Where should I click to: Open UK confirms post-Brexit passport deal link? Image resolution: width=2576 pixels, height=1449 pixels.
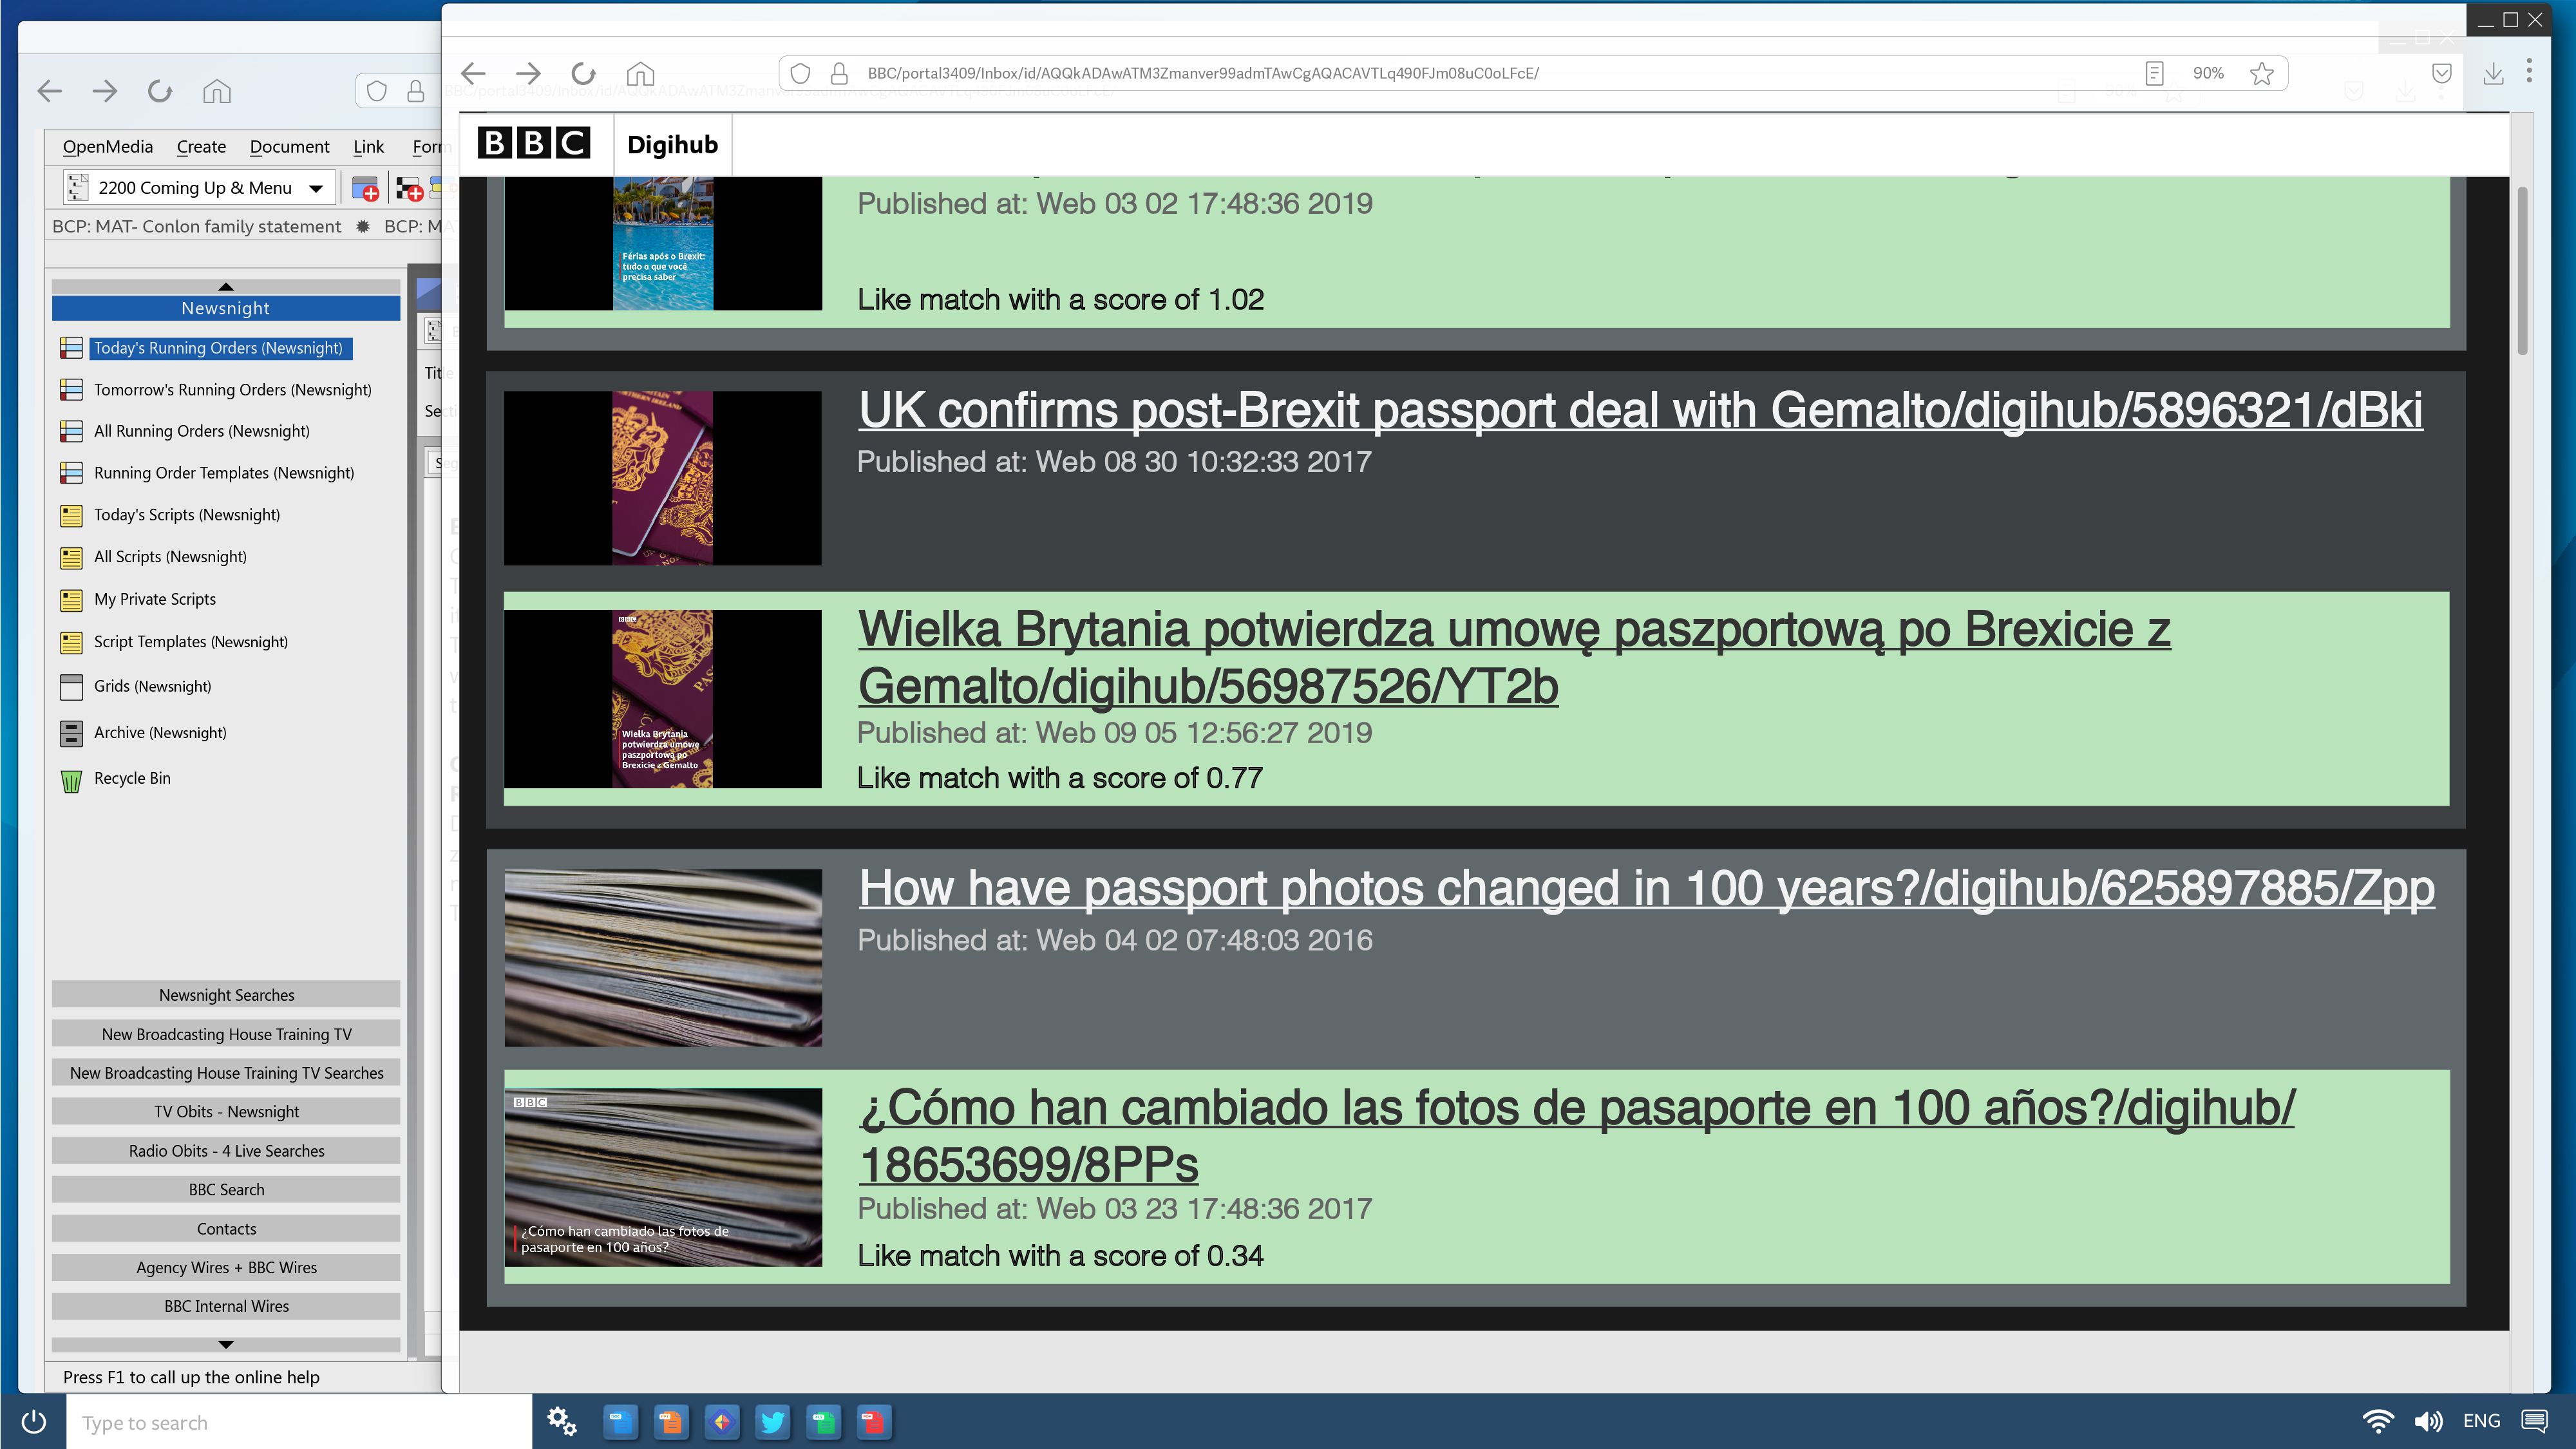point(1640,410)
